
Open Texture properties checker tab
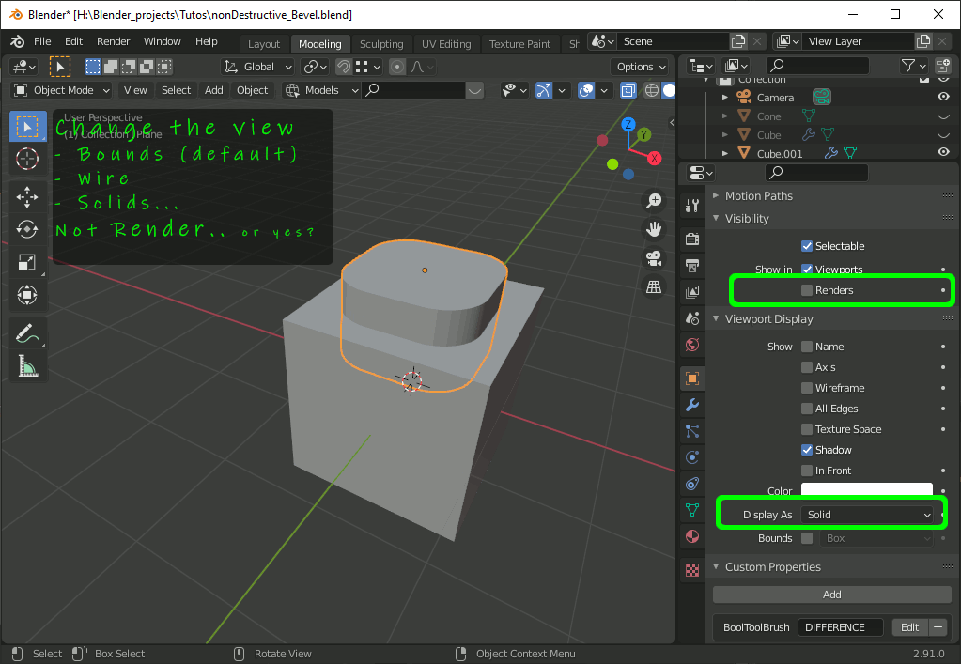pyautogui.click(x=692, y=570)
